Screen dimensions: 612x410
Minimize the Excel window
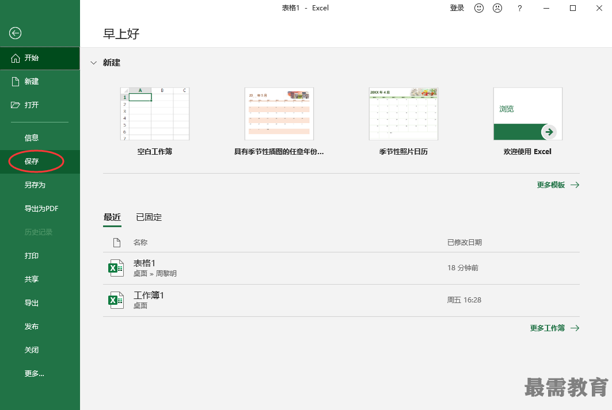coord(546,8)
